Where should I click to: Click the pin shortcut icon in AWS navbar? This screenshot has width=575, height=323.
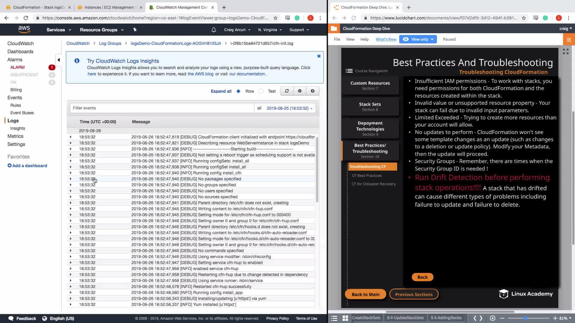135,30
